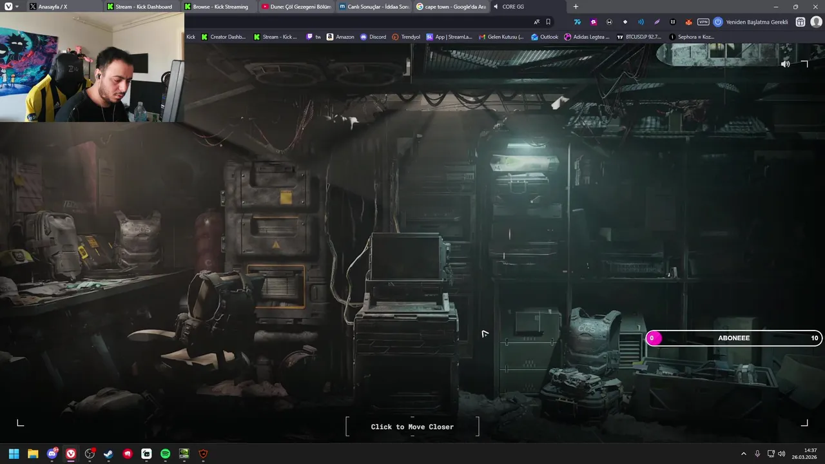Open the App | StreamLa... bookmark

point(449,37)
